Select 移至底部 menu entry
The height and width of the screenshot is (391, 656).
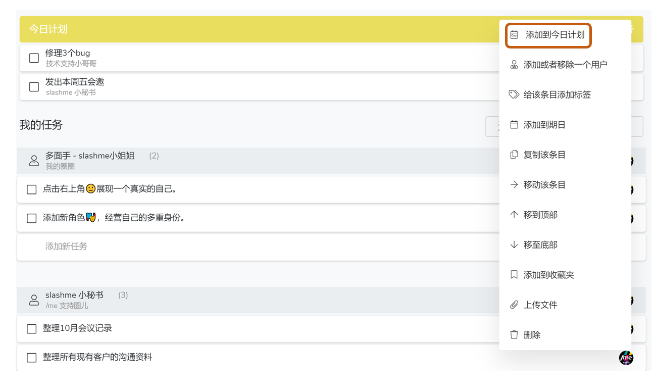tap(540, 245)
